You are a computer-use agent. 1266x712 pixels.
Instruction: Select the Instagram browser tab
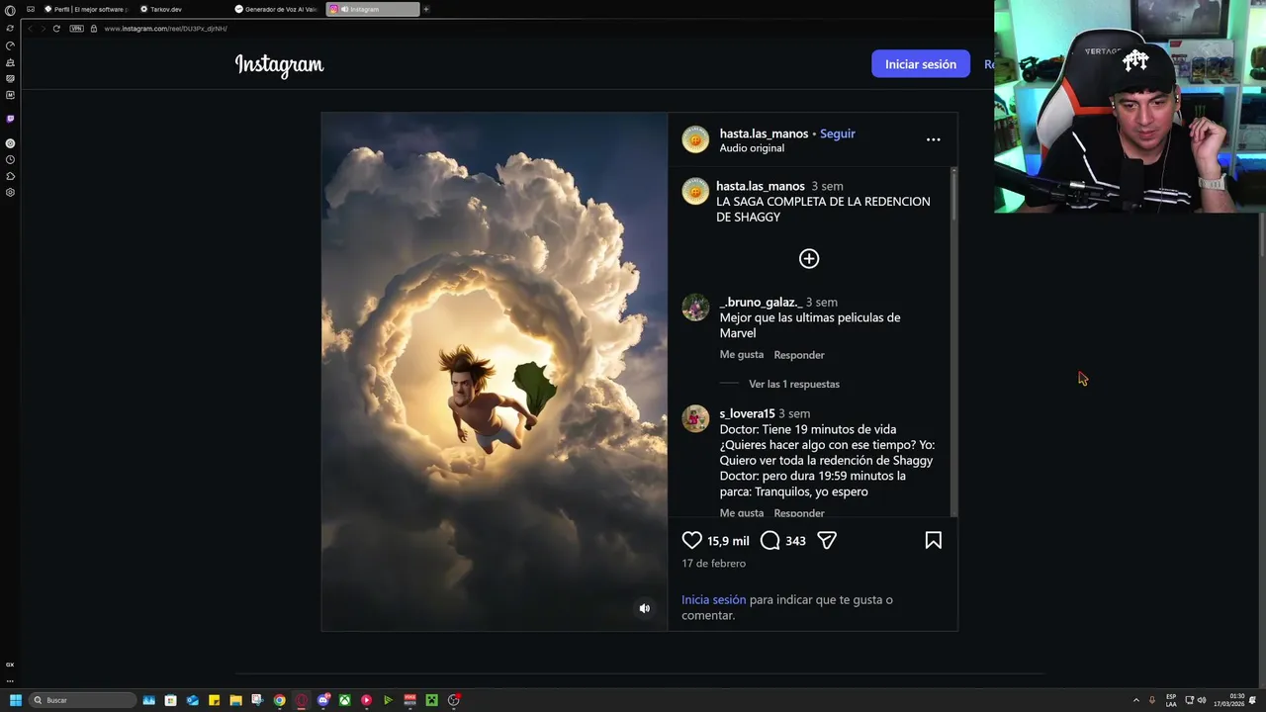coord(373,9)
